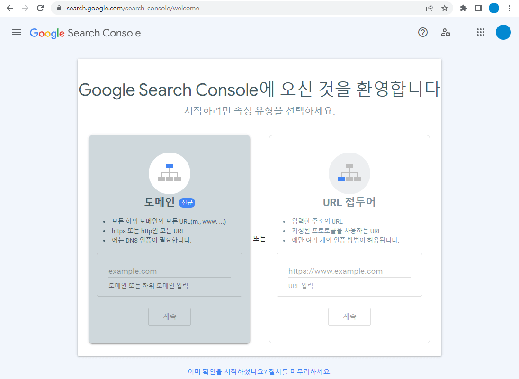Open the help question mark icon
The image size is (519, 379).
[423, 32]
